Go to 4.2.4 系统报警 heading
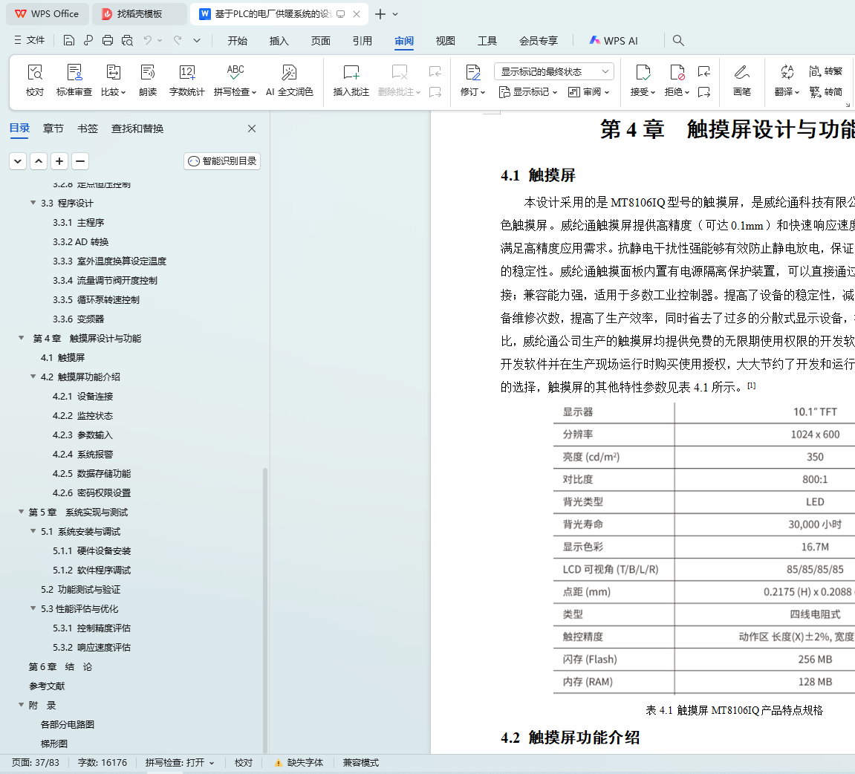This screenshot has height=774, width=855. [83, 454]
